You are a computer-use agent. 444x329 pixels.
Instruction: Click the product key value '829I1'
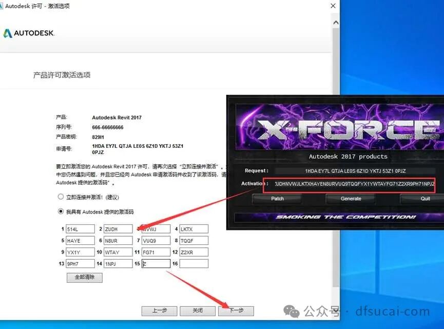[98, 138]
